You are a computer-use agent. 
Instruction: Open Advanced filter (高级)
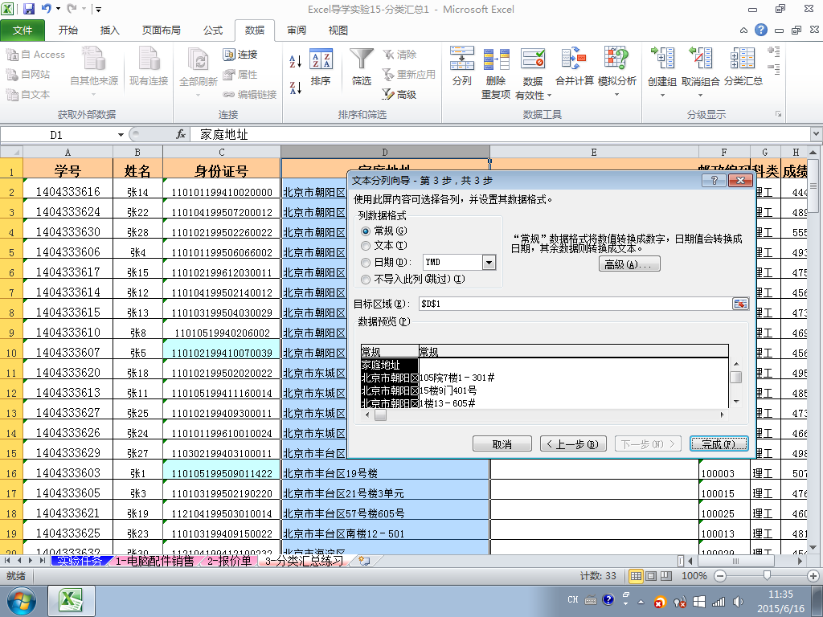(399, 95)
